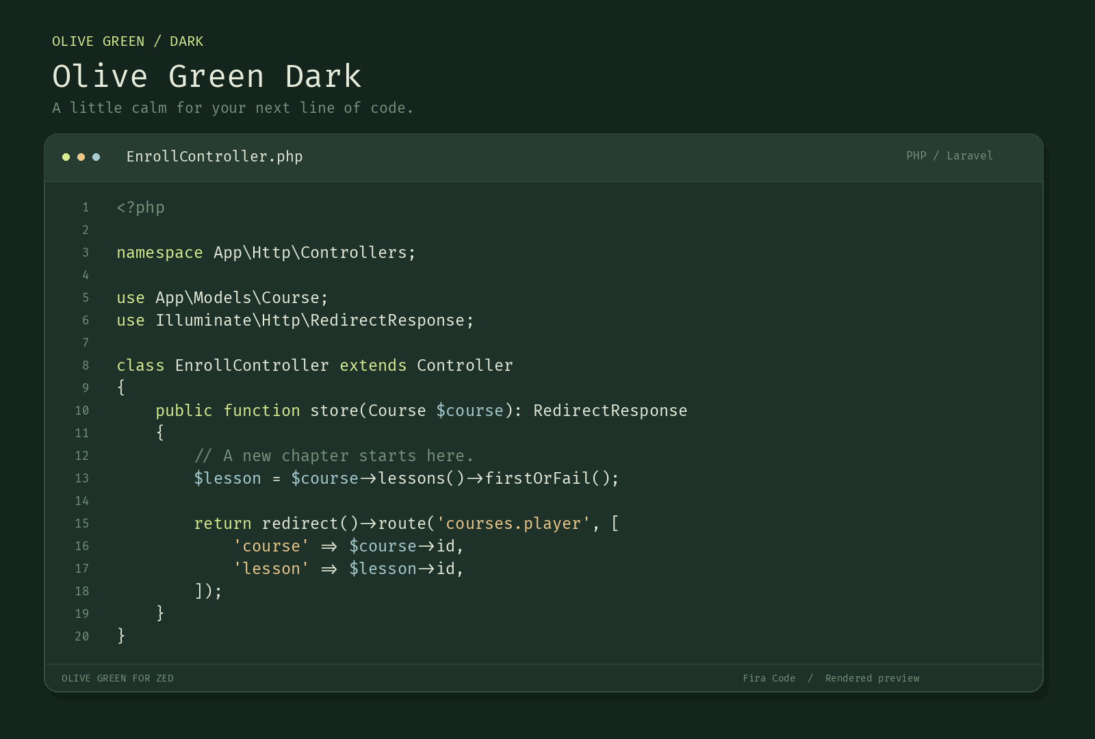Click the tagline 'A little calm for your next line of code.'
The height and width of the screenshot is (739, 1095).
tap(233, 108)
